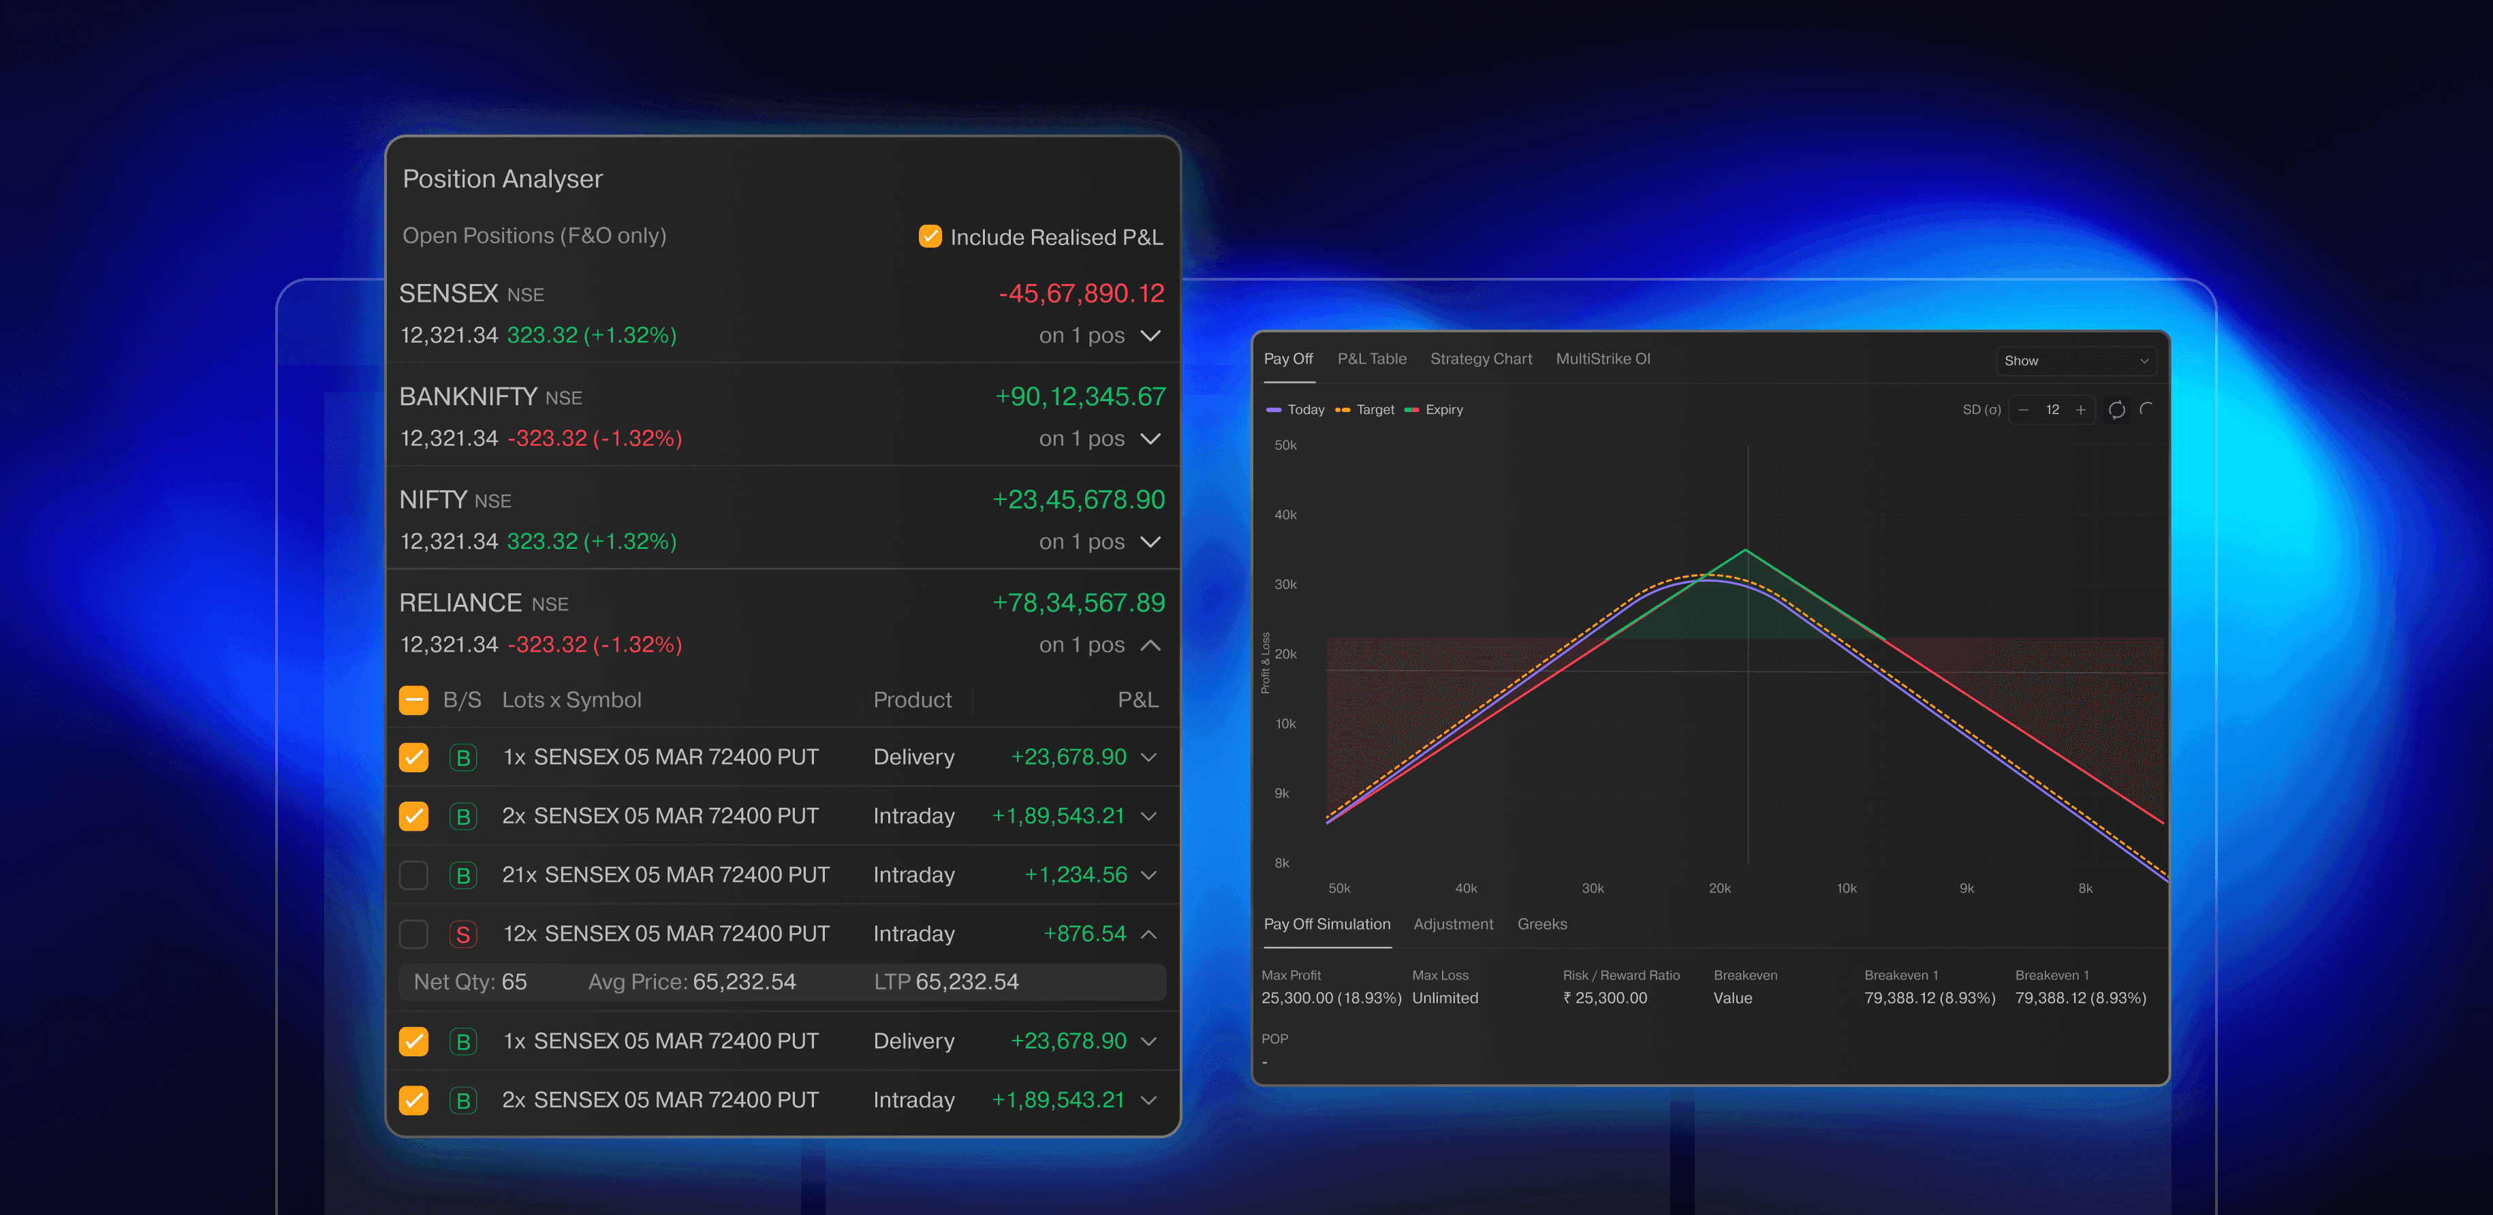
Task: Toggle the Expiry legend swatch
Action: (1411, 410)
